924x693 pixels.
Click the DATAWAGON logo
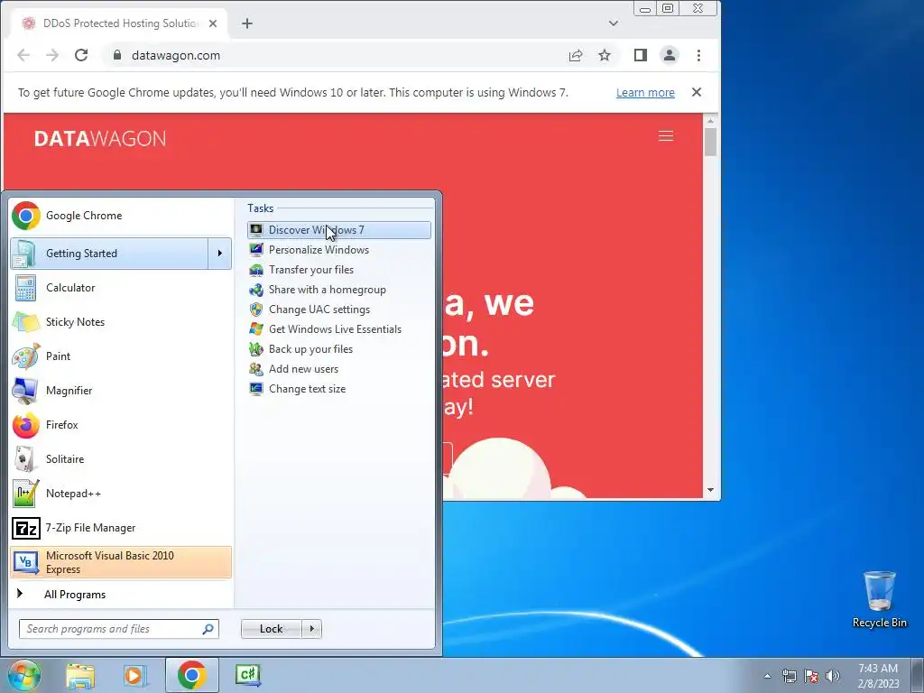coord(100,138)
